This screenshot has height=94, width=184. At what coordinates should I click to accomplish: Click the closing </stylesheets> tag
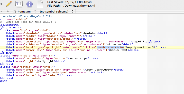pyautogui.click(x=11, y=27)
